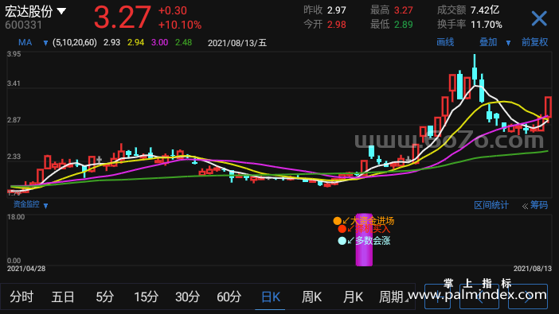Expand the MA indicator selector

click(x=45, y=43)
